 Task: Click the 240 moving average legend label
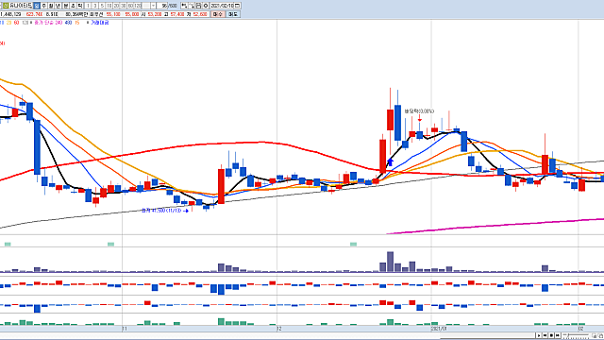pyautogui.click(x=59, y=23)
